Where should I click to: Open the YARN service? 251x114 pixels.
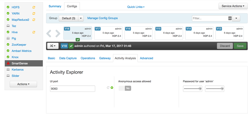click(16, 13)
